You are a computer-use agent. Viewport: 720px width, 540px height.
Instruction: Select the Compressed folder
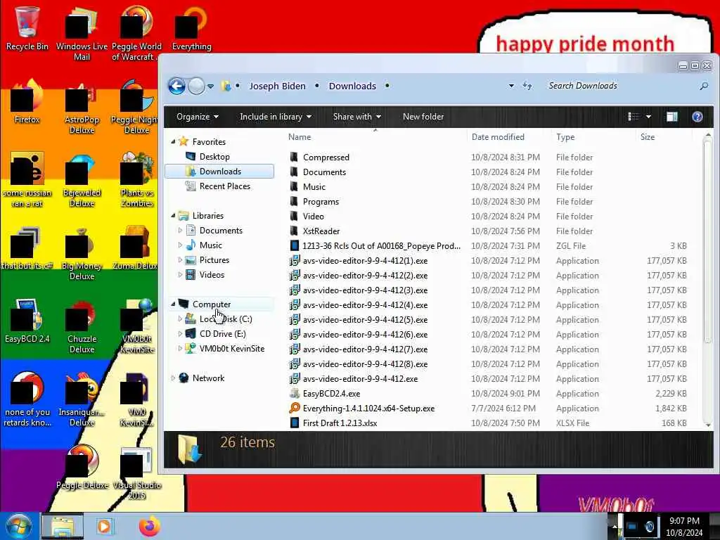(326, 157)
